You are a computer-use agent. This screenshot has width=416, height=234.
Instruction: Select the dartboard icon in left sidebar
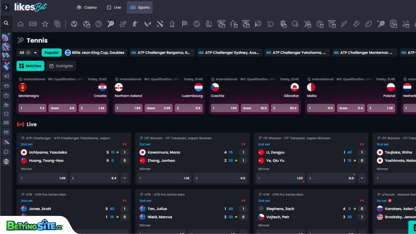6,37
